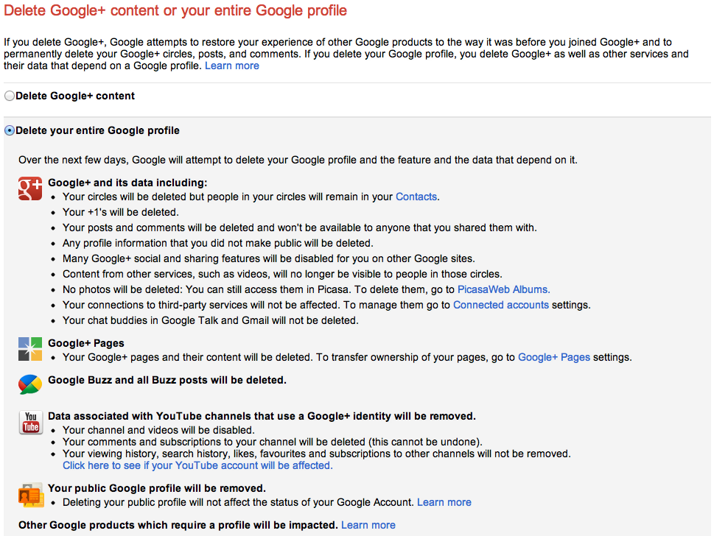Click the Google Buzz icon

[30, 384]
